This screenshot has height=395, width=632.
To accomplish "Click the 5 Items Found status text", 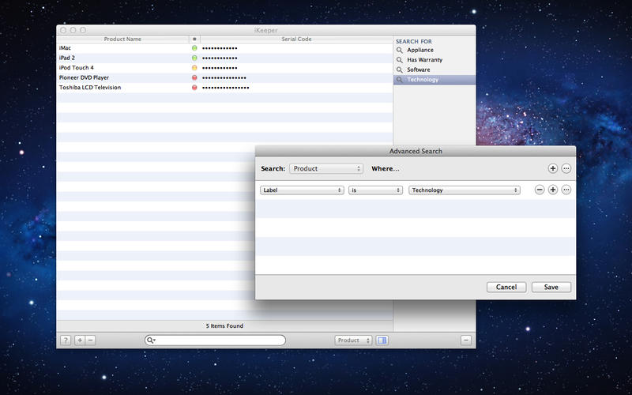I will (224, 325).
